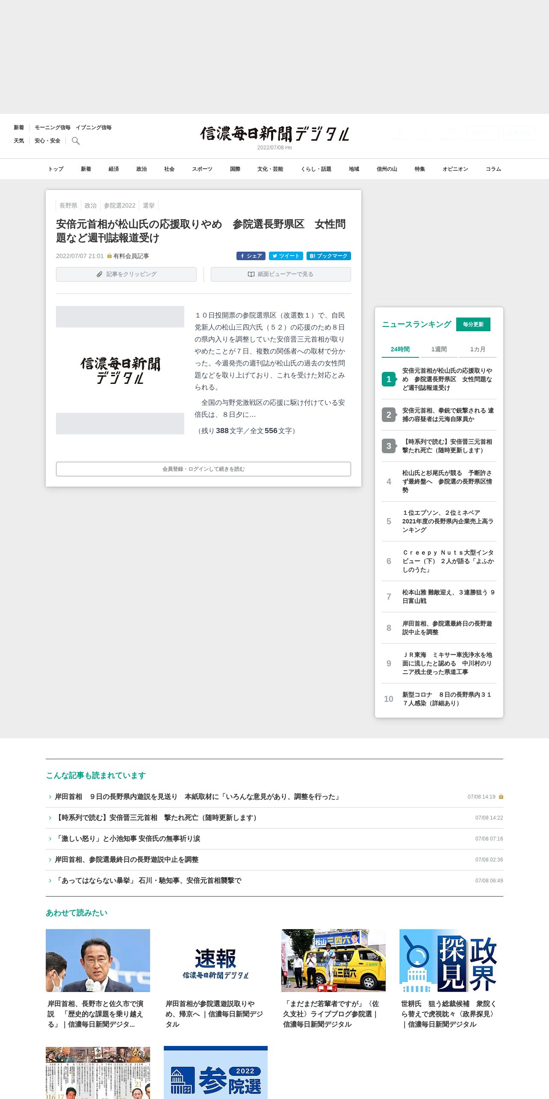
Task: Open 岸田首相が参院選遊説取りやめ caption link
Action: coord(214,1014)
